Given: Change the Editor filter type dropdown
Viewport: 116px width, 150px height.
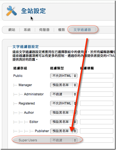Looking at the screenshot, I should [64, 122].
